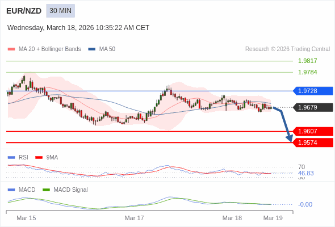Click the 1.9784 resistance level label

point(307,72)
